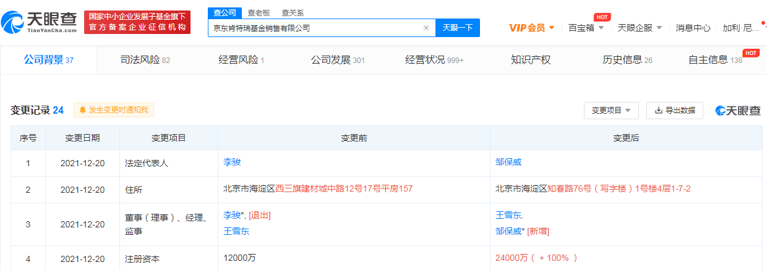The height and width of the screenshot is (270, 767).
Task: Open the 百宝箱 dropdown menu
Action: 586,28
